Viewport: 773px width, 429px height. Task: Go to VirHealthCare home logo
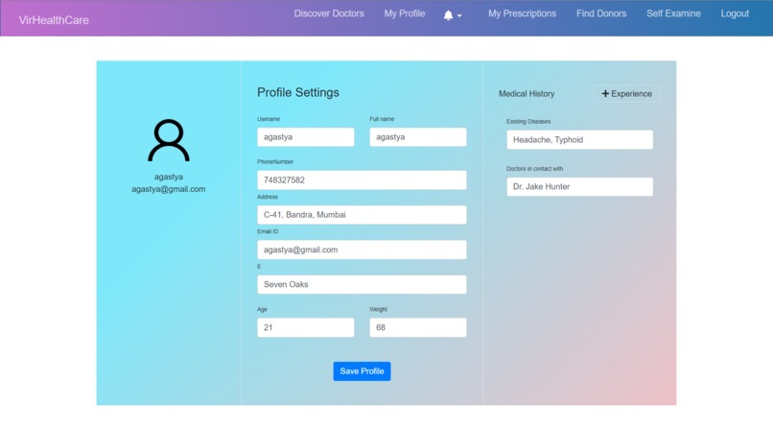pos(54,20)
